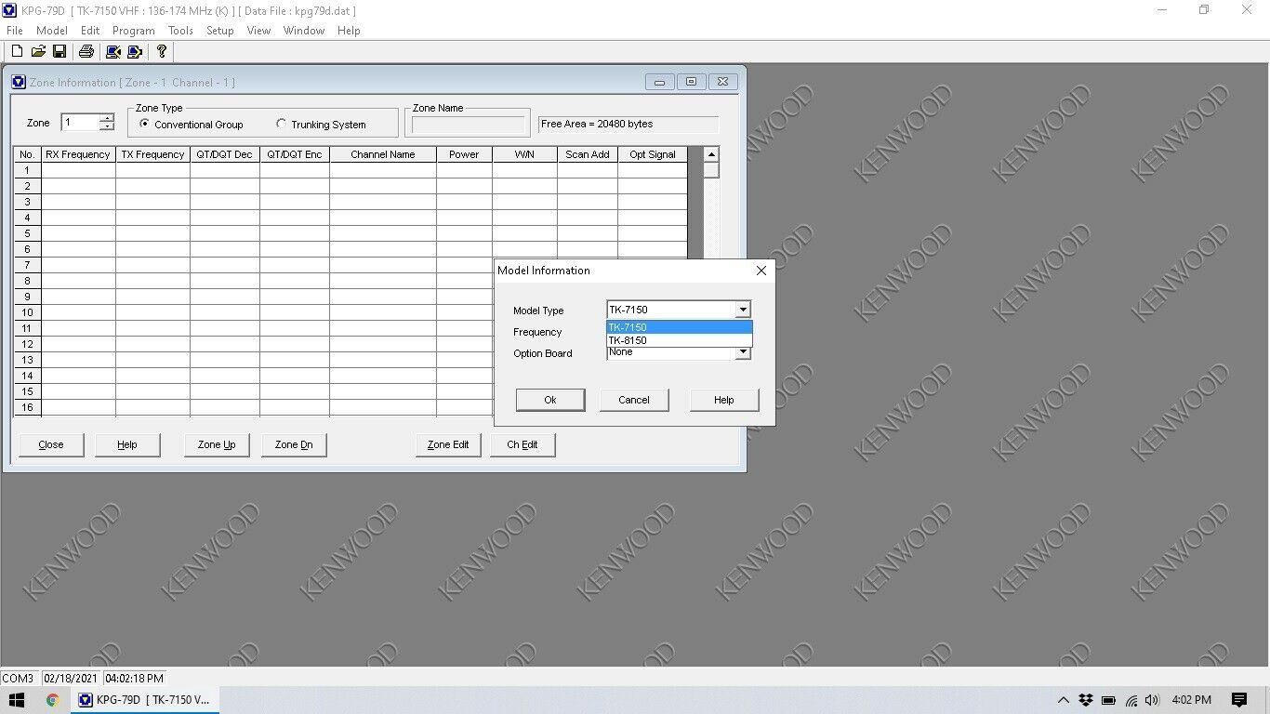Click the Power column header
Screen dimensions: 1270x714
(464, 154)
